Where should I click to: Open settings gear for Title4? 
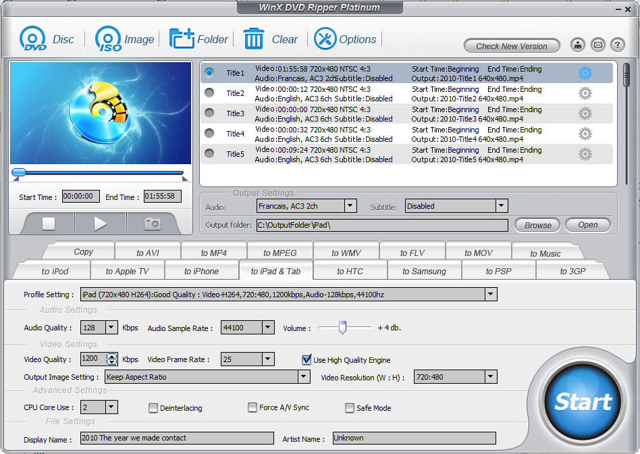tap(585, 134)
